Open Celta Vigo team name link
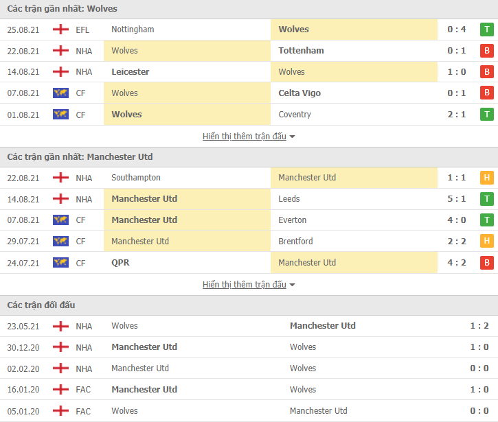 tap(299, 93)
